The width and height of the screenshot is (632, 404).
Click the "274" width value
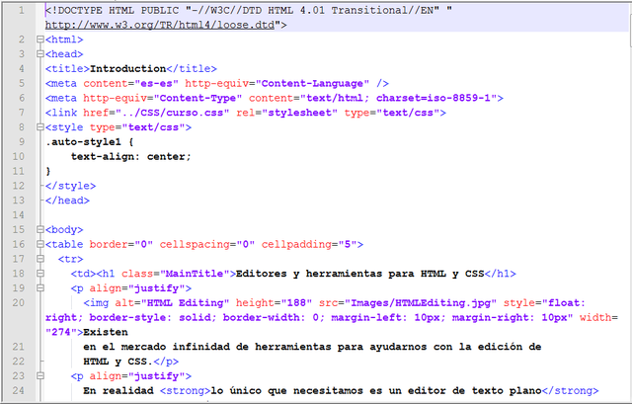coord(61,332)
